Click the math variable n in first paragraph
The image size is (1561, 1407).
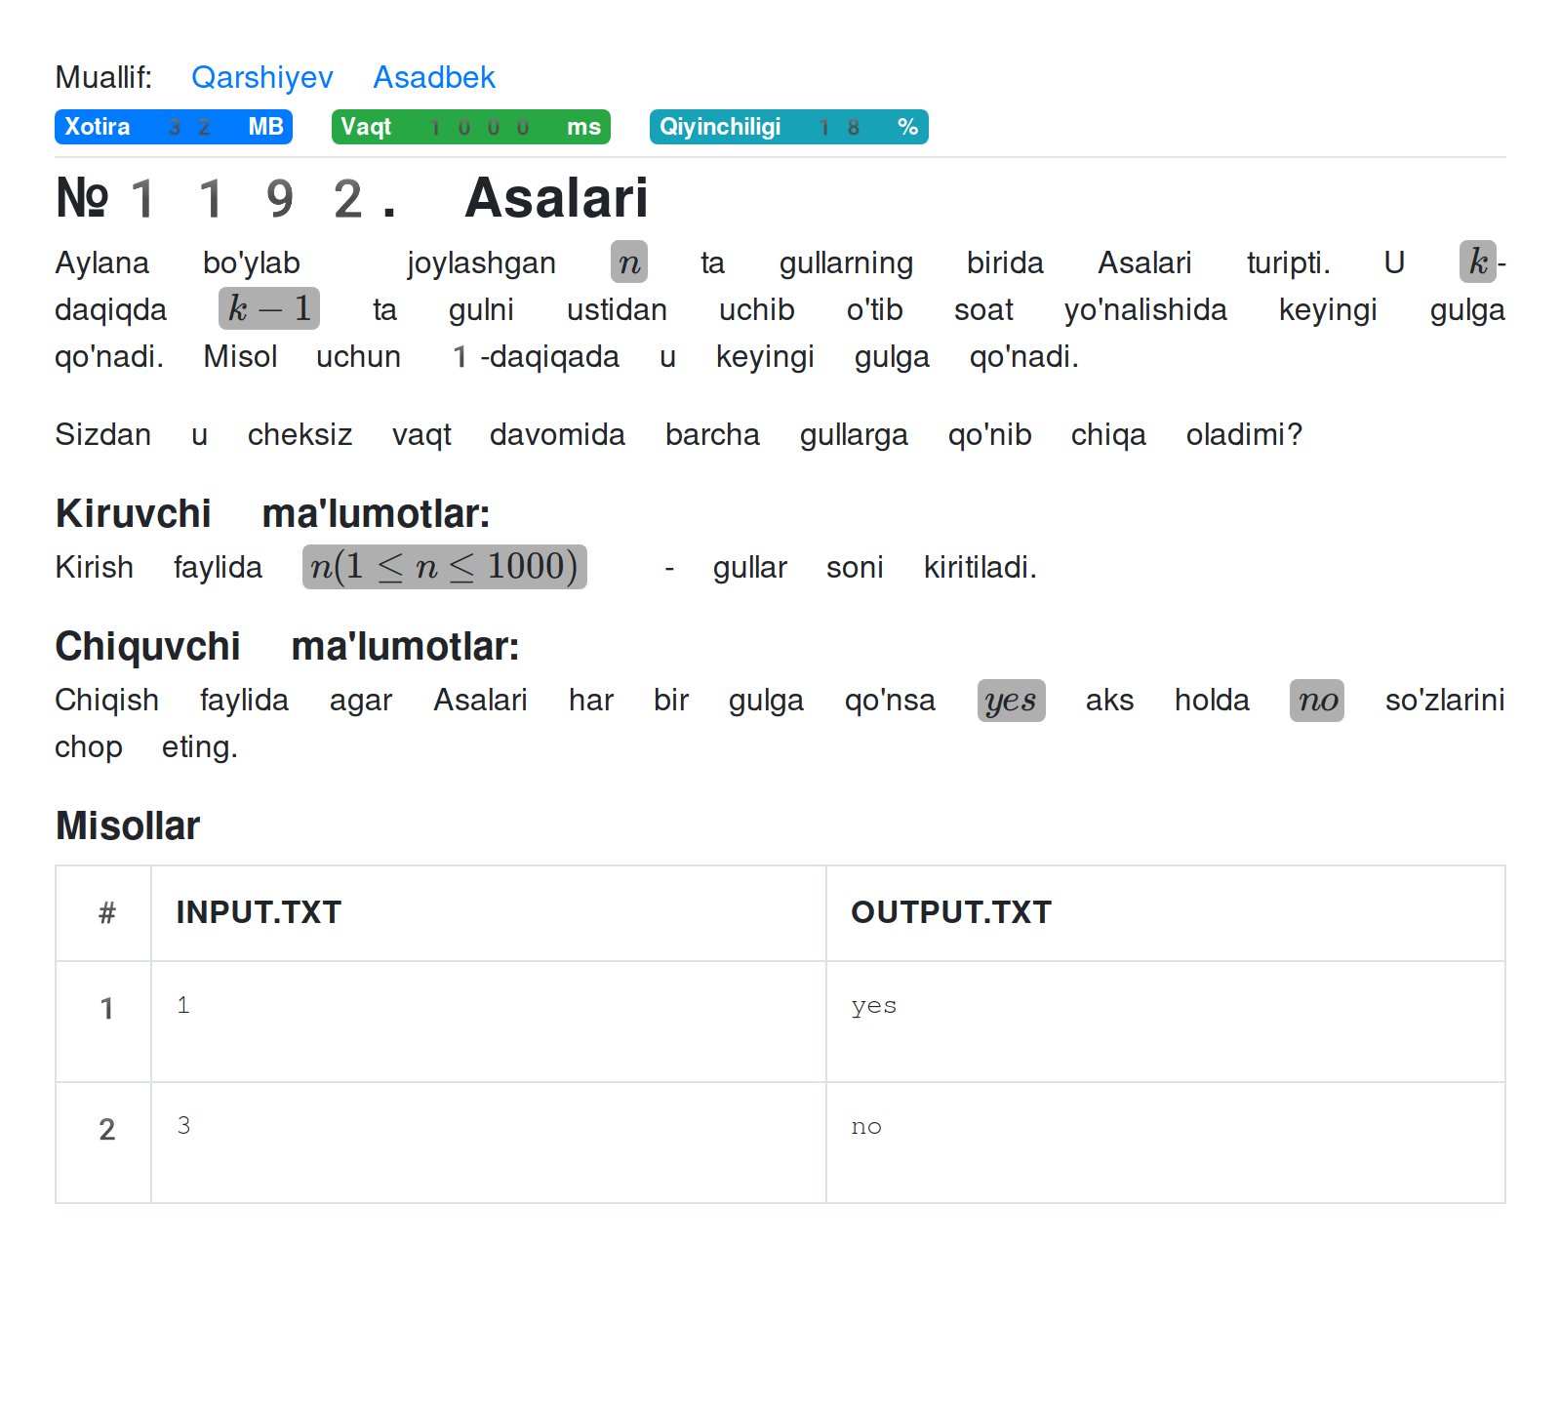click(629, 262)
